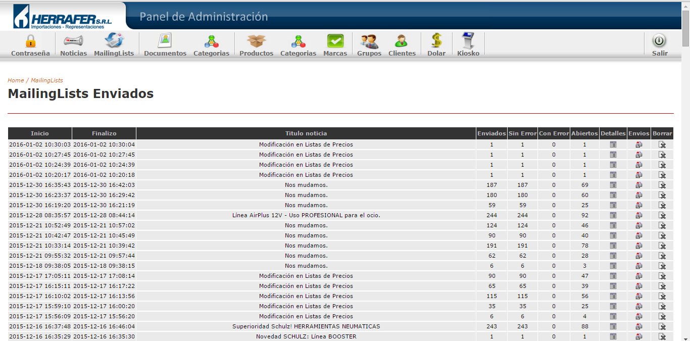View Detalles for 2015-12-21 10:52:49 row

pos(613,225)
